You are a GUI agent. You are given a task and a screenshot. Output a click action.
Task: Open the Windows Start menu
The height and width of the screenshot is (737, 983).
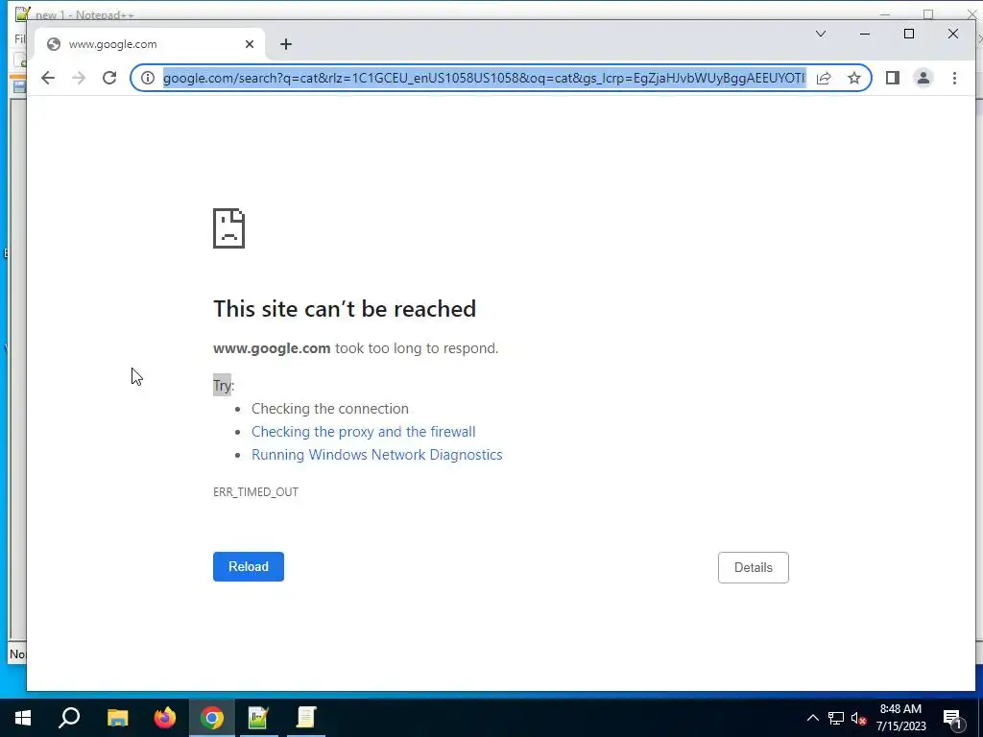[23, 718]
